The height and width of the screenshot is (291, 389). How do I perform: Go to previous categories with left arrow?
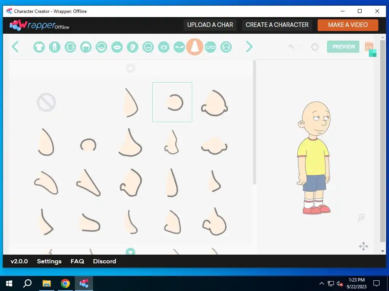pyautogui.click(x=15, y=47)
